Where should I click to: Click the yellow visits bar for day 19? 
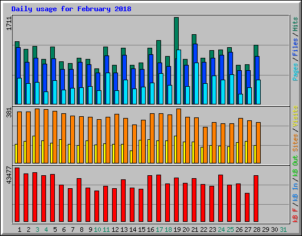pos(175,149)
